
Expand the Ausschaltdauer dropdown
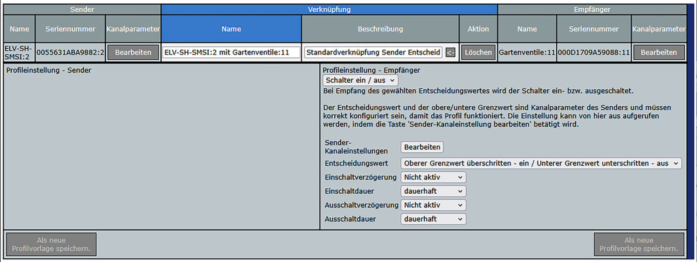point(433,219)
